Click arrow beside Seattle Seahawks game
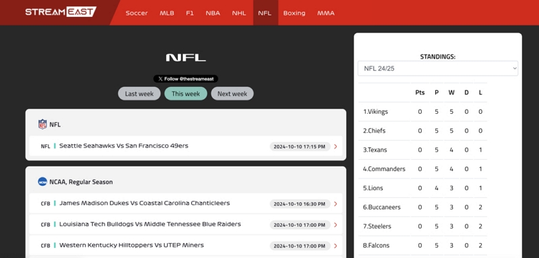539x258 pixels. click(336, 147)
